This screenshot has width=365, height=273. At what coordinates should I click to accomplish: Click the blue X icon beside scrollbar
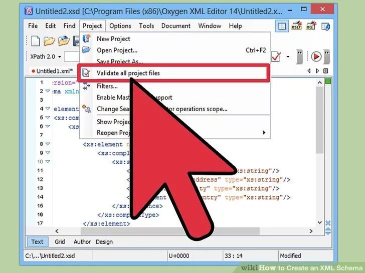[x=328, y=223]
